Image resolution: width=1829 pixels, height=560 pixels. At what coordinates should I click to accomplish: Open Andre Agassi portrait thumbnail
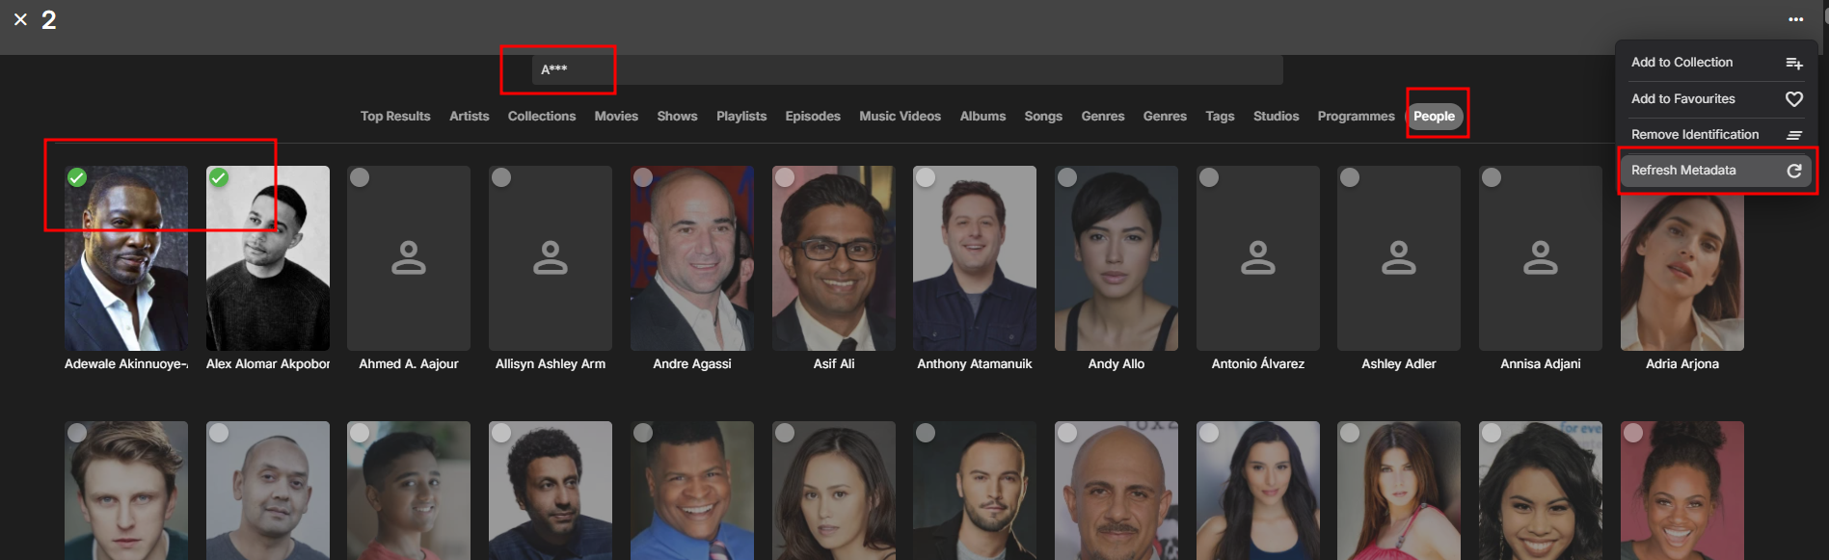coord(692,258)
